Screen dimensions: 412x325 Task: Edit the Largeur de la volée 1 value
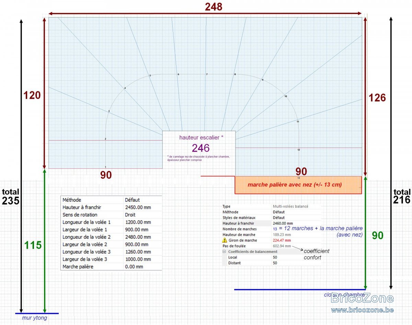tap(137, 230)
